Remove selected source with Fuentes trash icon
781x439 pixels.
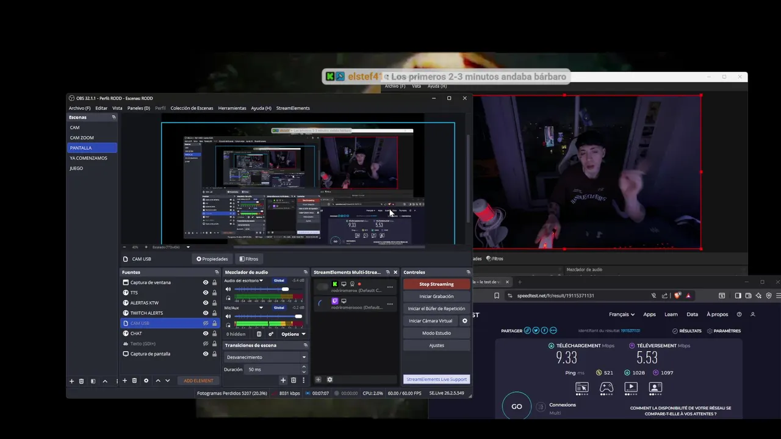pos(134,380)
